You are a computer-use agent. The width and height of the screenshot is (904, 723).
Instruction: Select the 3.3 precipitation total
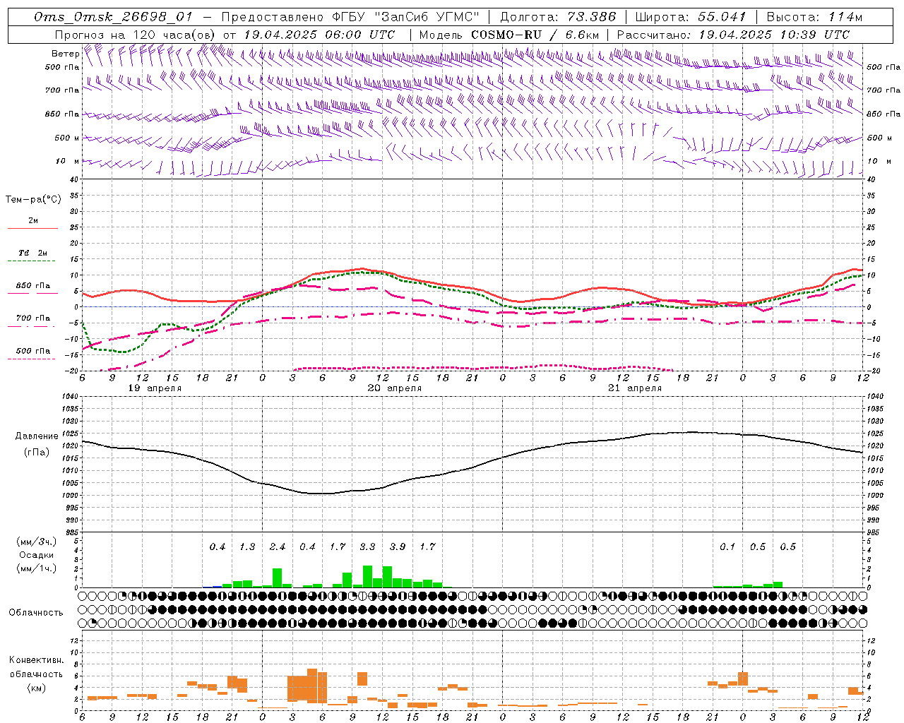[367, 547]
